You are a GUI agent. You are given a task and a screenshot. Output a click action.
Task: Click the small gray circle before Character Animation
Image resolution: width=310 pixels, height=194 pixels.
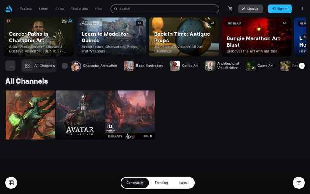pyautogui.click(x=65, y=66)
